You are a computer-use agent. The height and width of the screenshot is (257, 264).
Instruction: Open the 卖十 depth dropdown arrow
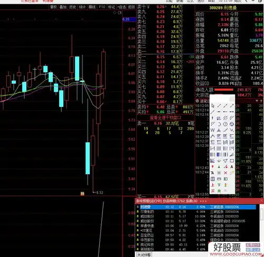[148, 7]
